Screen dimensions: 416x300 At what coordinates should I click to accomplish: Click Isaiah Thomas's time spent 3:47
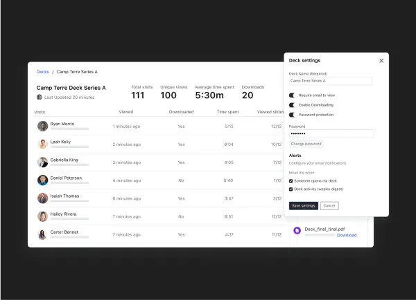[229, 198]
